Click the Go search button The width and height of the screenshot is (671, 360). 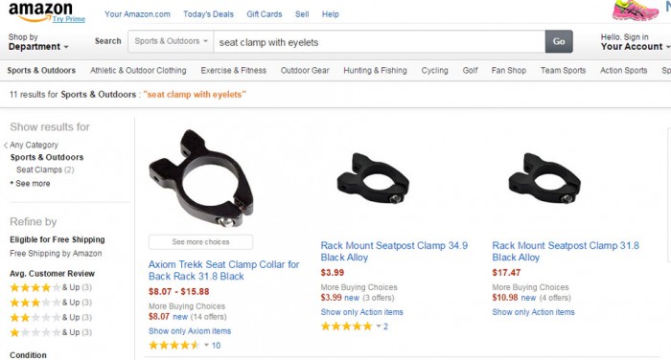559,41
